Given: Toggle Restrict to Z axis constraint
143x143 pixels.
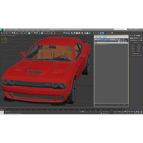Looking at the screenshot, I should 98,33.
